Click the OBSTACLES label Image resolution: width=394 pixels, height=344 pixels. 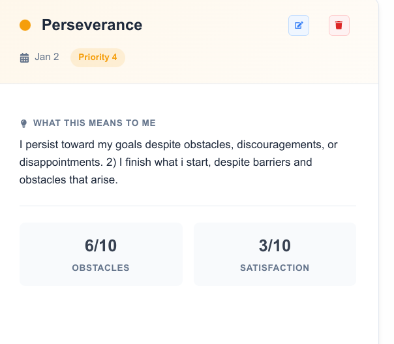(100, 268)
